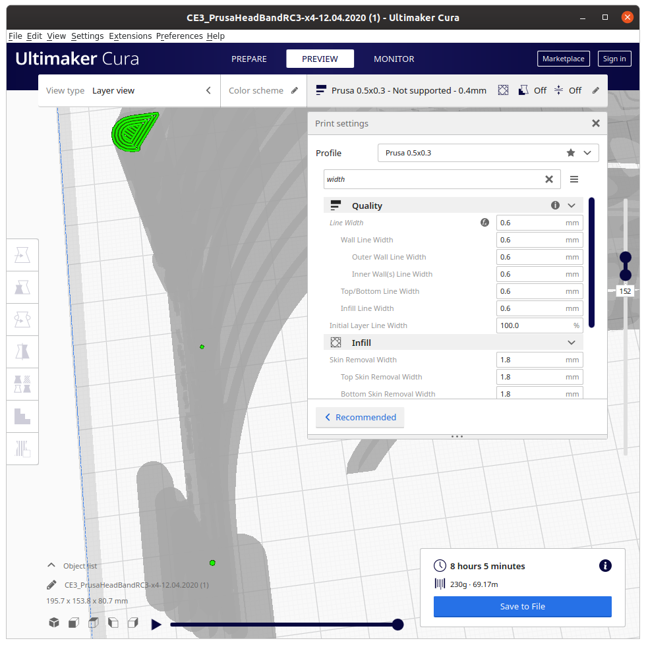The width and height of the screenshot is (646, 645).
Task: Open per-model settings from the sidebar
Action: pos(22,384)
